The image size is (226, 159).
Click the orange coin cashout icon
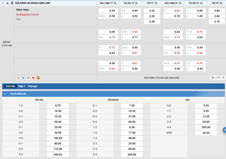tap(38, 78)
